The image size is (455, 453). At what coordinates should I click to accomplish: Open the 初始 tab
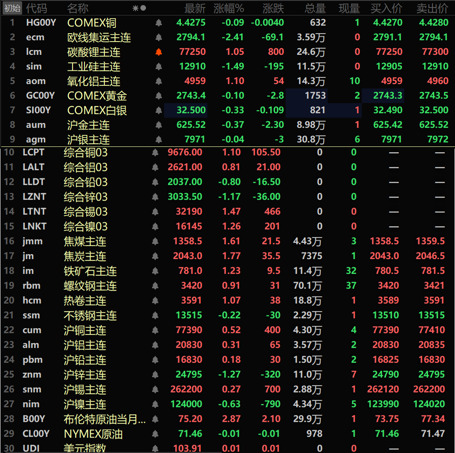click(x=12, y=8)
